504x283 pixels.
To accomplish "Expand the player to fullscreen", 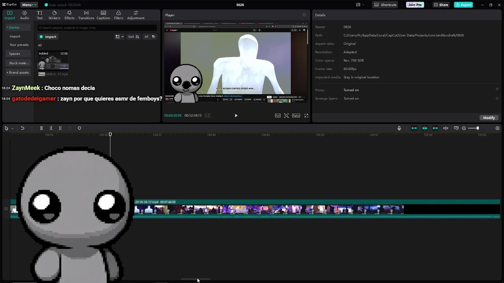I will 306,116.
